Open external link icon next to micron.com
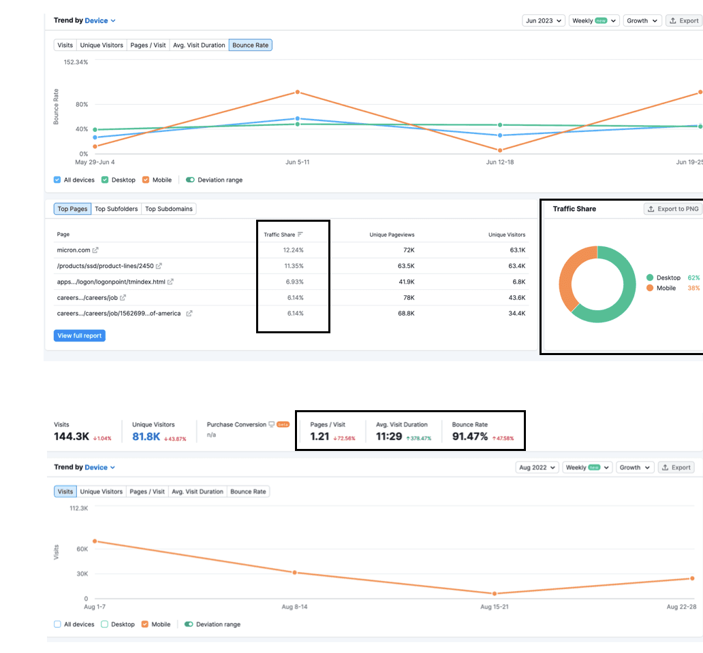 click(95, 250)
